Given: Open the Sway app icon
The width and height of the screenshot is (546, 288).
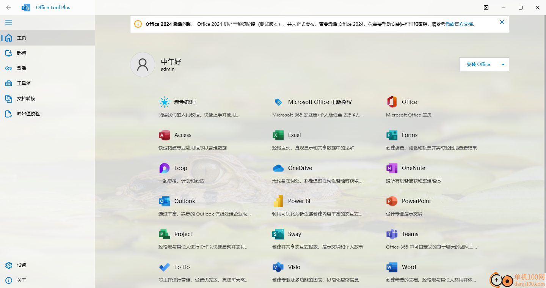Looking at the screenshot, I should coord(278,234).
